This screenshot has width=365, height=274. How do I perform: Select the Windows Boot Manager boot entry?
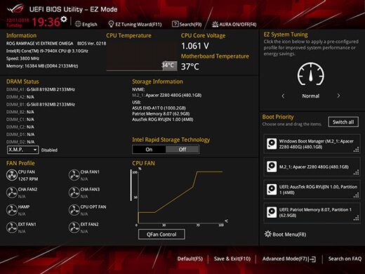click(312, 144)
